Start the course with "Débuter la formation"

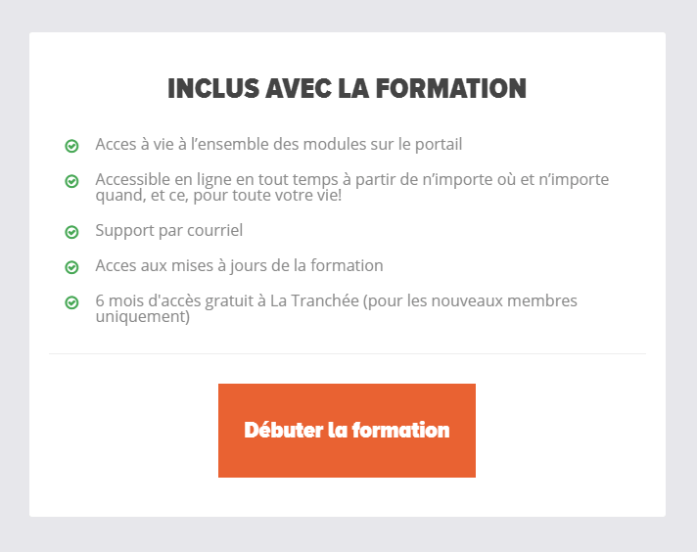pyautogui.click(x=347, y=431)
